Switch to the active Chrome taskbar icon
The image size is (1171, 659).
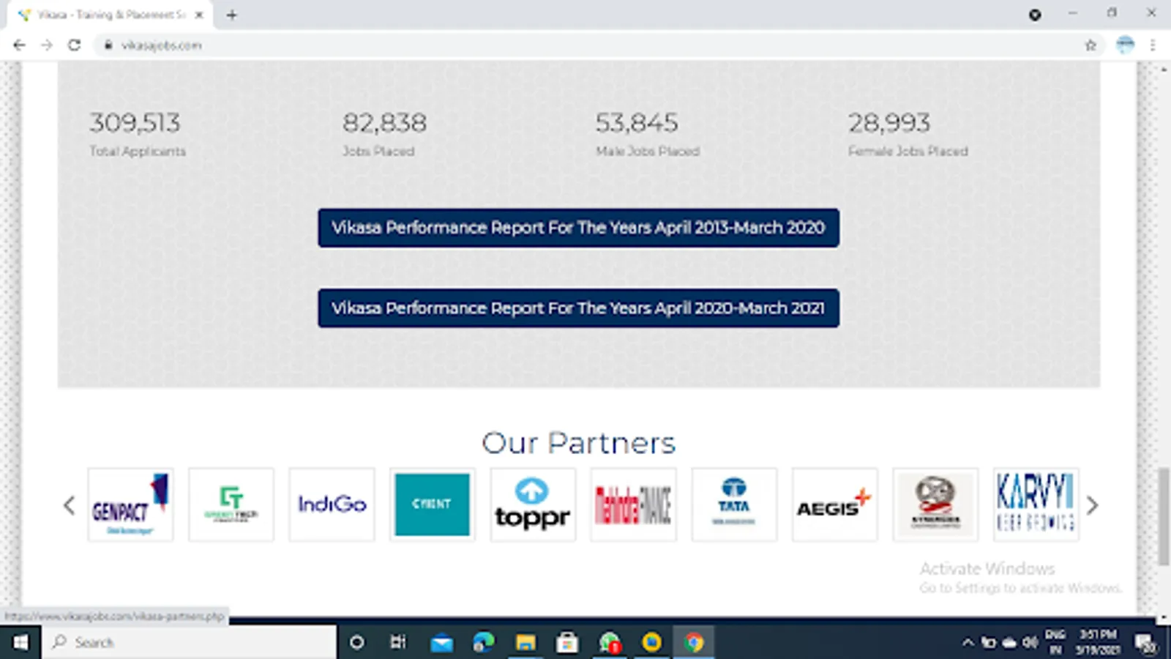tap(694, 642)
